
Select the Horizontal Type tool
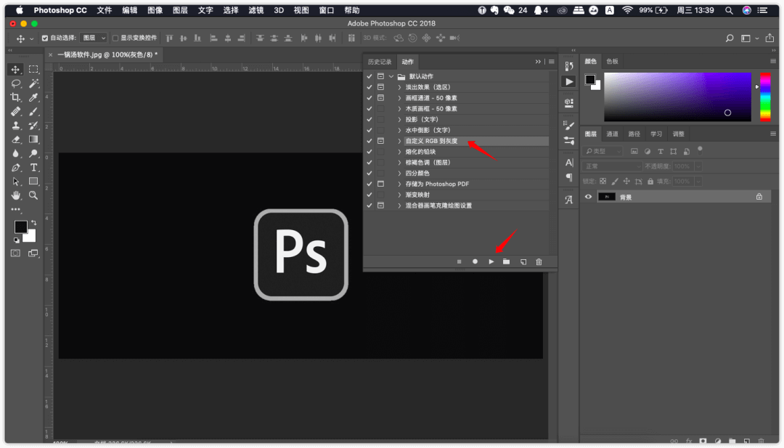pyautogui.click(x=33, y=168)
